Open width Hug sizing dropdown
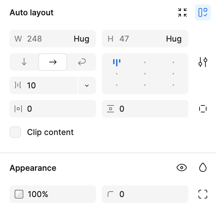The height and width of the screenshot is (208, 216). coord(81,39)
